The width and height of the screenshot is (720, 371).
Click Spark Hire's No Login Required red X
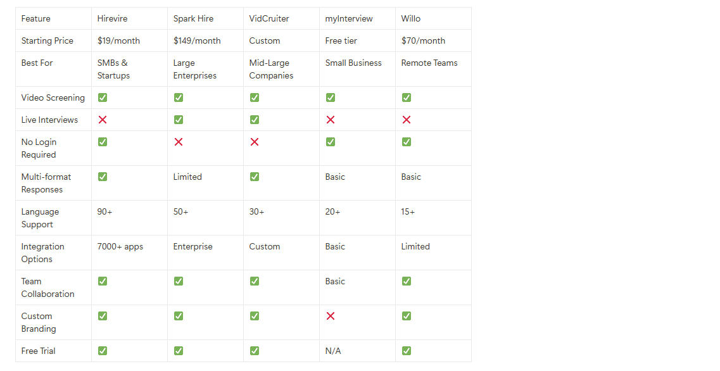(x=179, y=142)
